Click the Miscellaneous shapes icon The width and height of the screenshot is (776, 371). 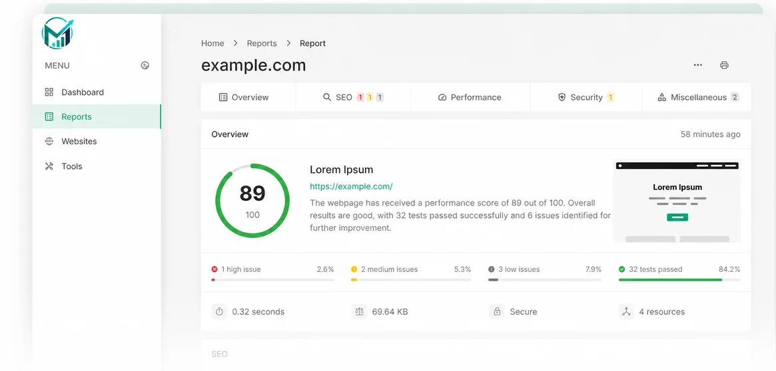click(661, 97)
